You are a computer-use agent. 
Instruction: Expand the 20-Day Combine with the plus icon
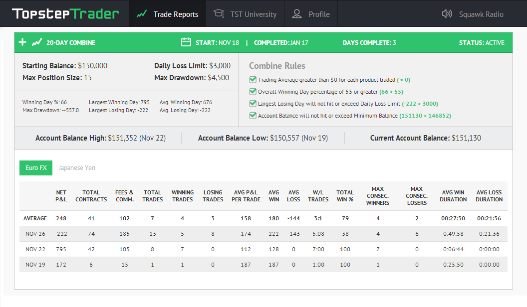[x=22, y=42]
